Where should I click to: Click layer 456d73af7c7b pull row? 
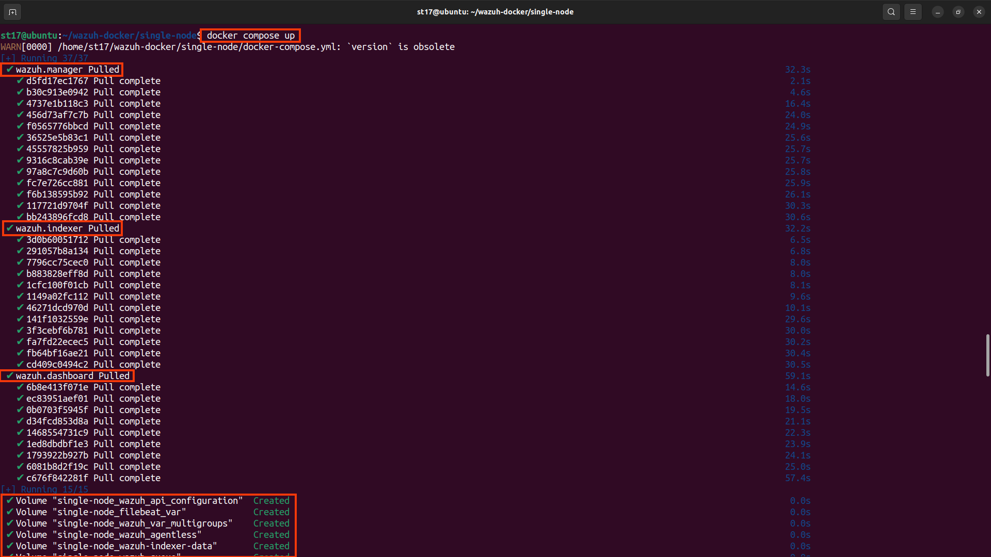88,115
